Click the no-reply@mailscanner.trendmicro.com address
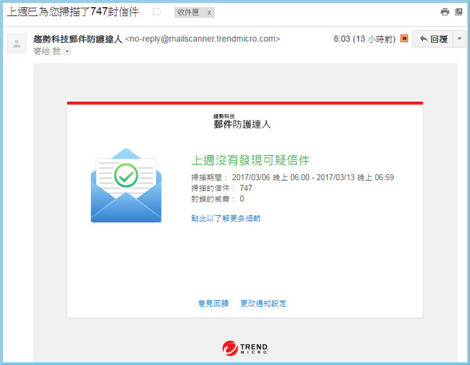 click(x=203, y=39)
